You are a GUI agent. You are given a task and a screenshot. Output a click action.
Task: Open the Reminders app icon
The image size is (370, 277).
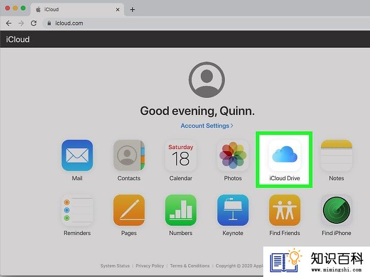coord(77,210)
